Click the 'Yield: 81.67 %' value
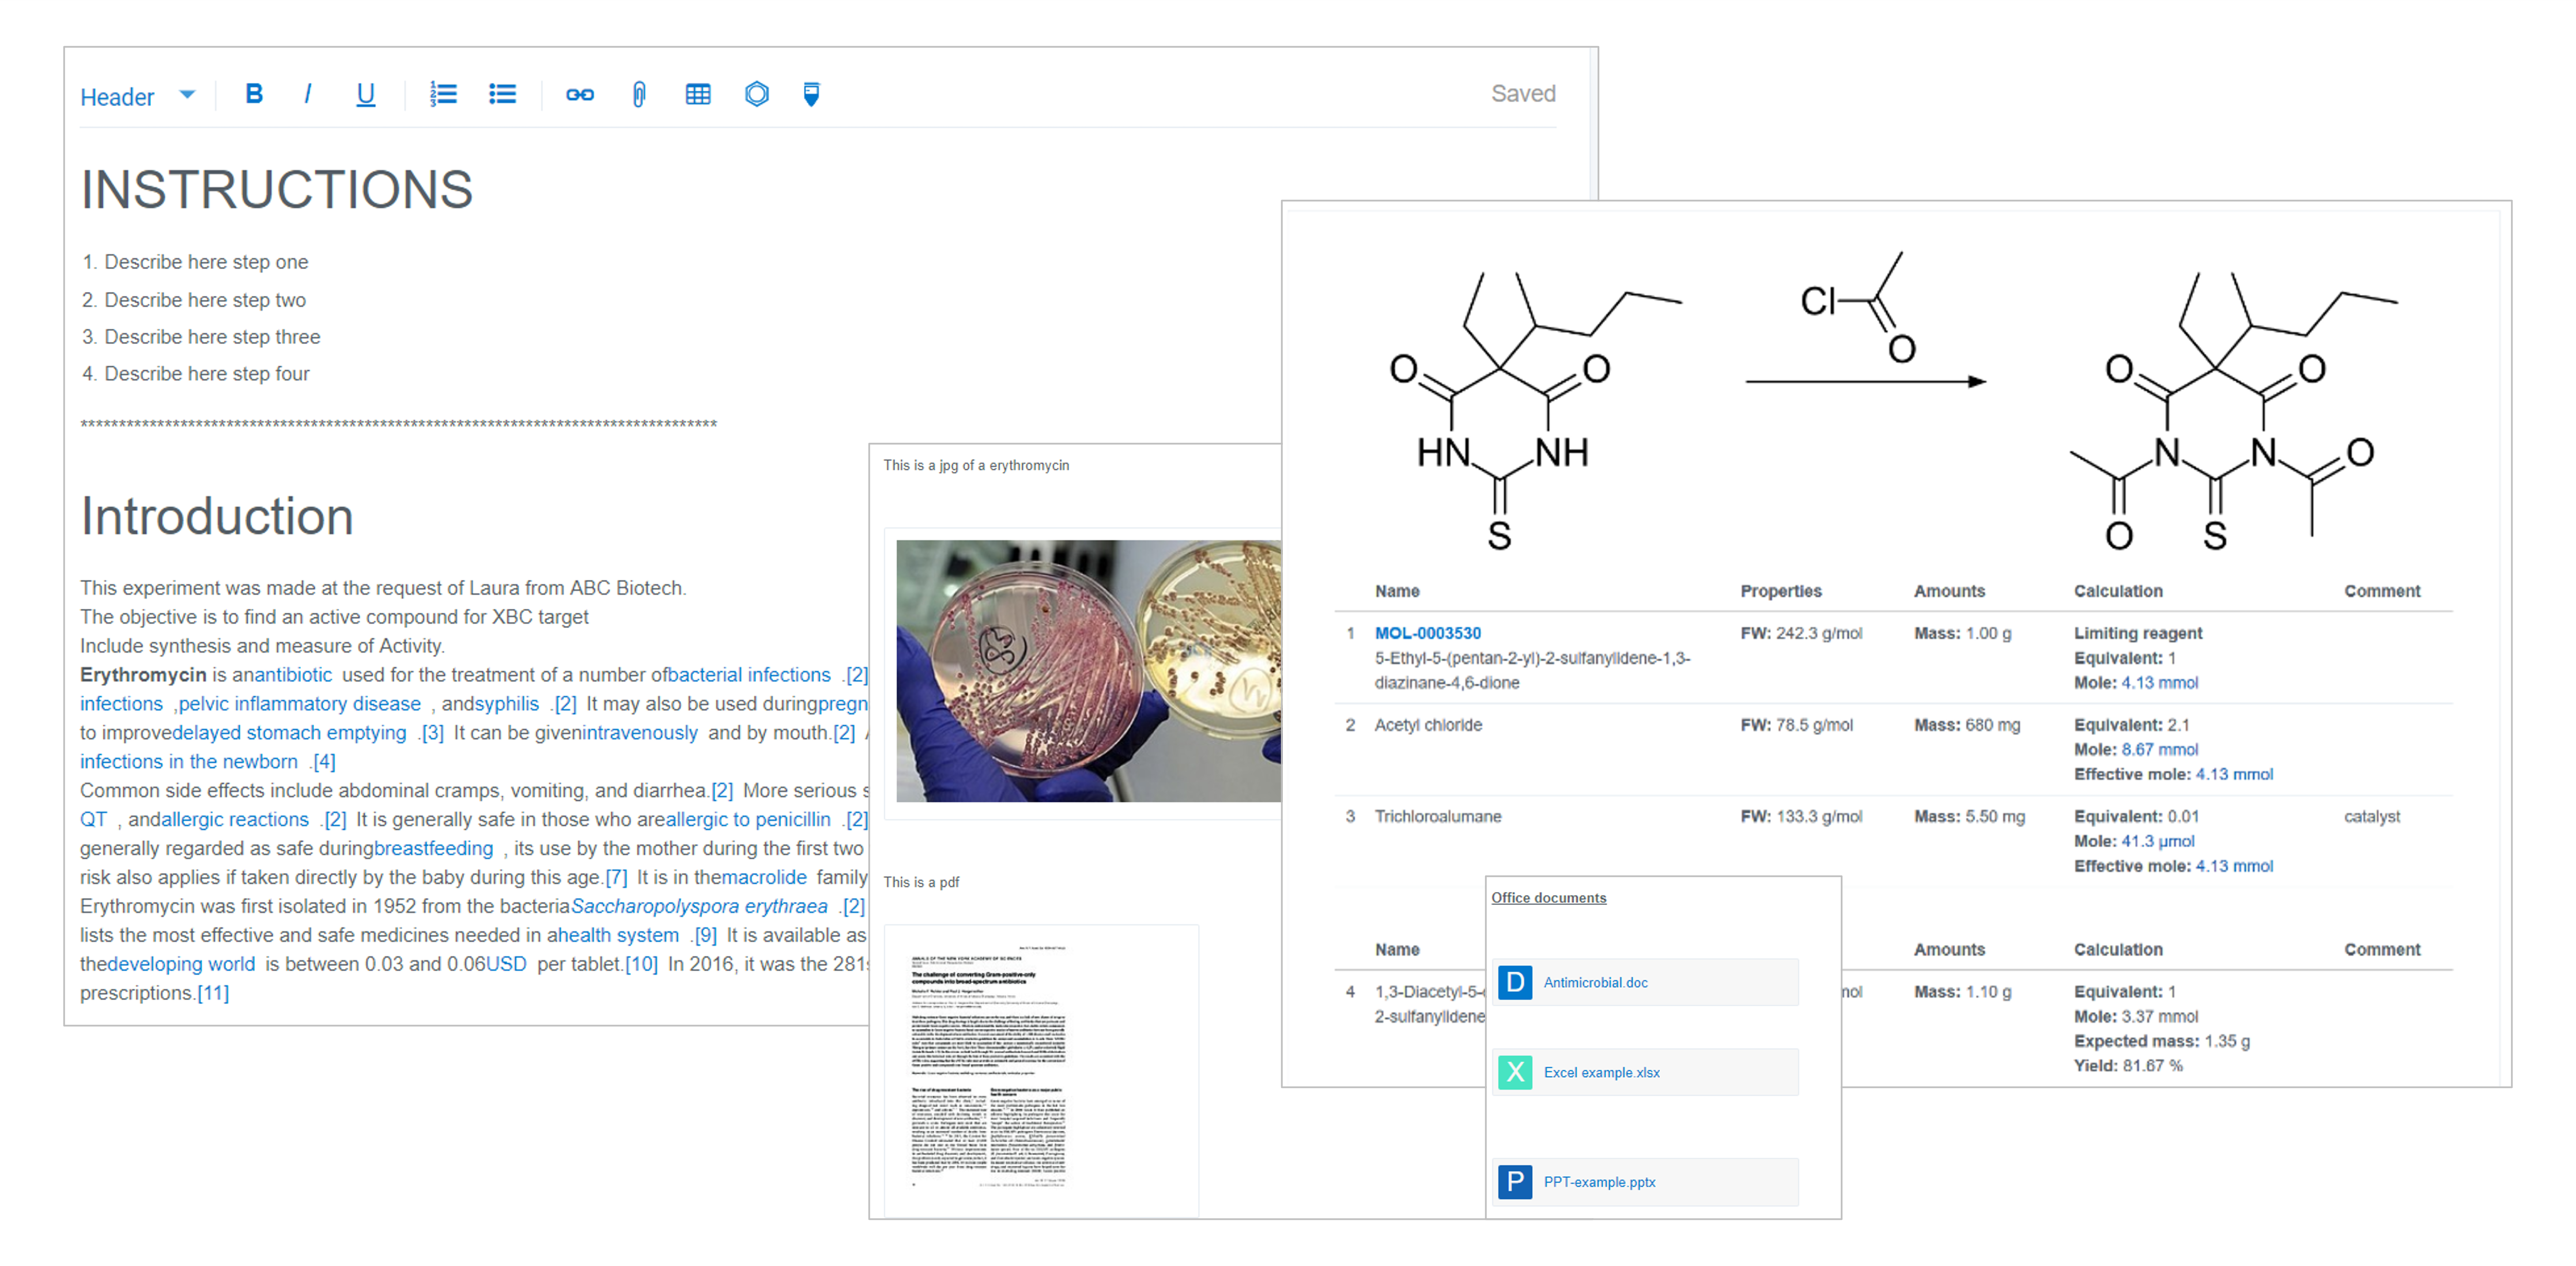The height and width of the screenshot is (1266, 2576). pos(2127,1065)
